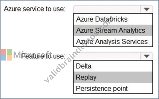
Task: Select Azure Databricks from the list
Action: pyautogui.click(x=113, y=19)
